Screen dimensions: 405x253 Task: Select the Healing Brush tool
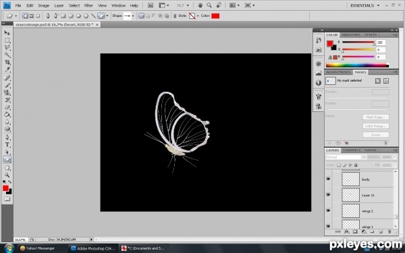click(7, 78)
